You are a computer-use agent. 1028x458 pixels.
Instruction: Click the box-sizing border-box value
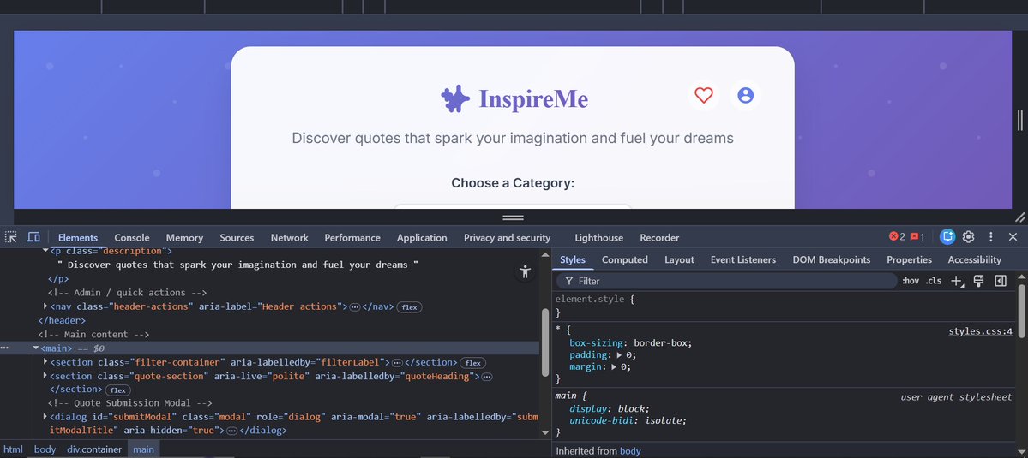point(662,342)
